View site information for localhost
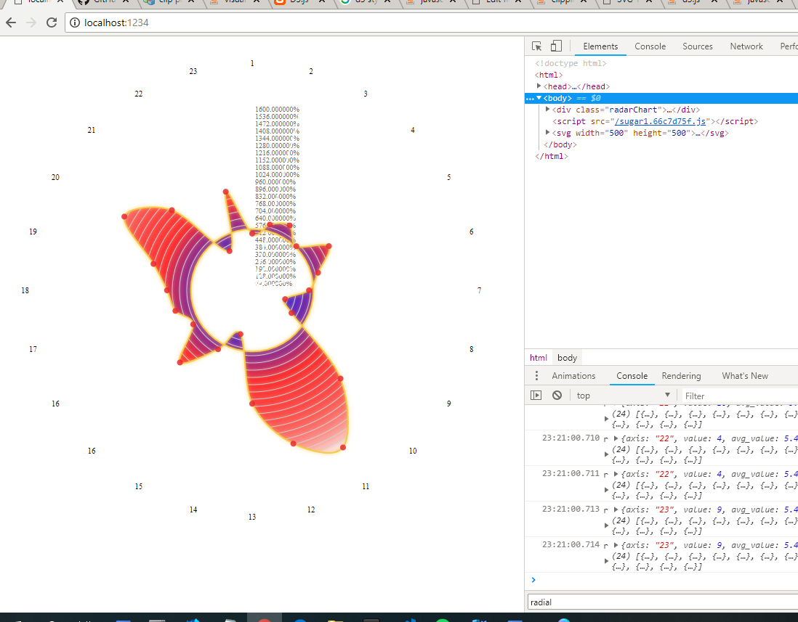Image resolution: width=798 pixels, height=622 pixels. click(75, 23)
